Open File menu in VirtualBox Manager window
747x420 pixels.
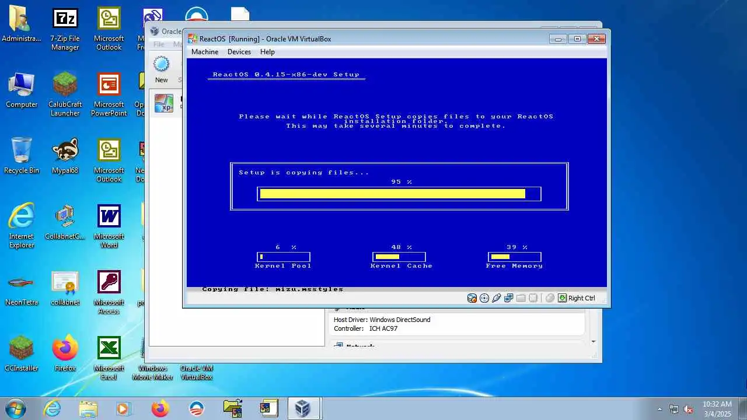point(159,44)
